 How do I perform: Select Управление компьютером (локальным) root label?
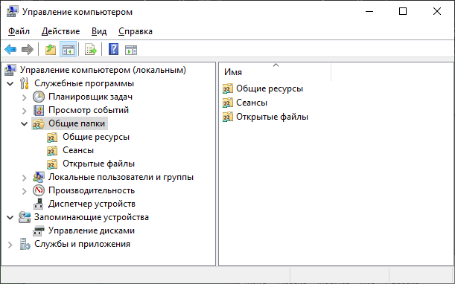click(x=103, y=70)
